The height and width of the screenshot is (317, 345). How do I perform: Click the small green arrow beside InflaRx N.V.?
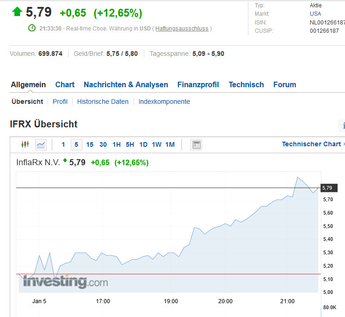click(65, 161)
